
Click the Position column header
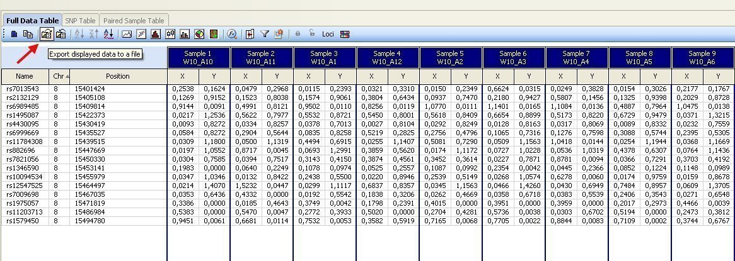pos(118,76)
